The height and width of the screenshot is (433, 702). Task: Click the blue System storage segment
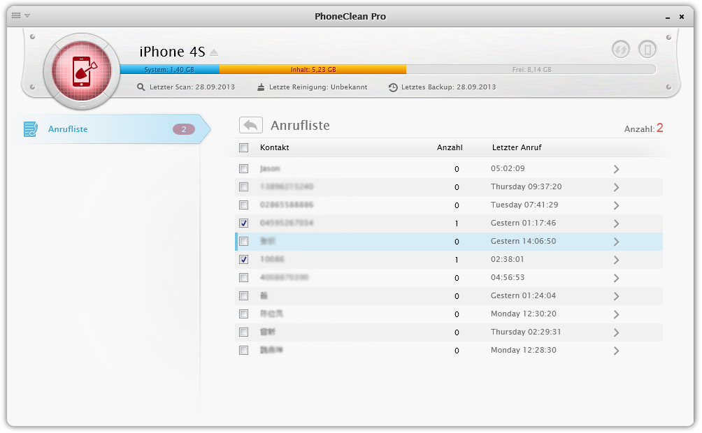pos(170,70)
